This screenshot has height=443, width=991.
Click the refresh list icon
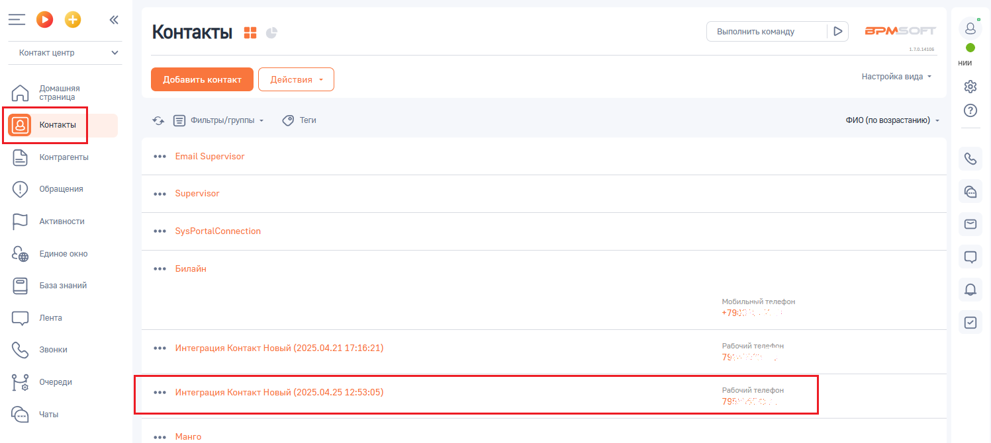pyautogui.click(x=158, y=120)
